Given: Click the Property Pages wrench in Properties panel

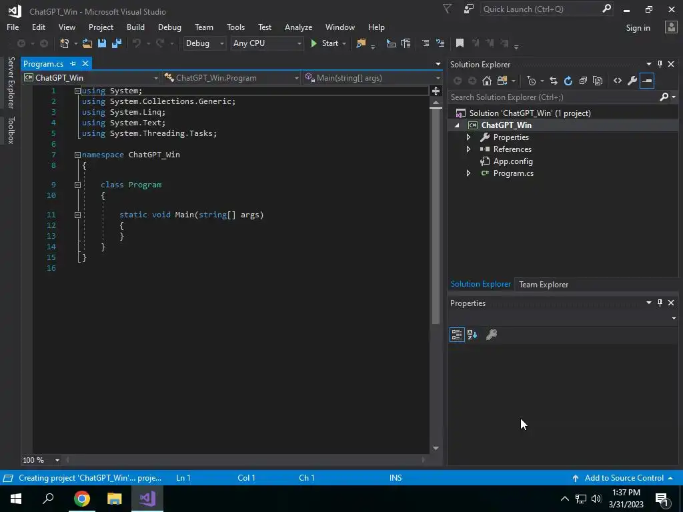Looking at the screenshot, I should click(492, 335).
